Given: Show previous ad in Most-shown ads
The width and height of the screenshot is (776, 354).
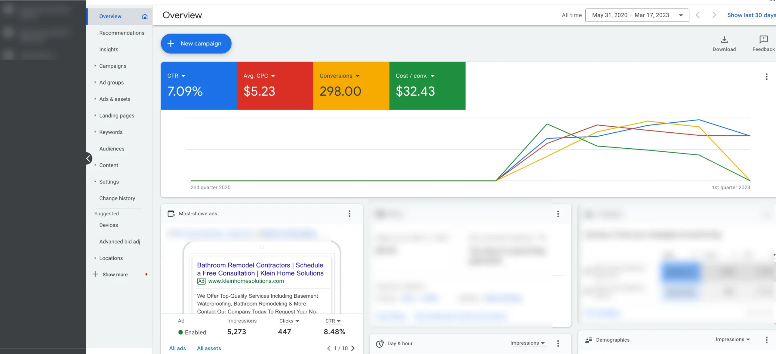Looking at the screenshot, I should point(329,348).
